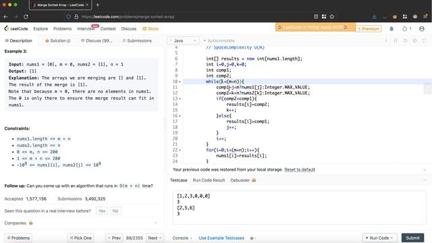Image resolution: width=432 pixels, height=243 pixels.
Task: Open the Console panel dropdown
Action: 182,238
